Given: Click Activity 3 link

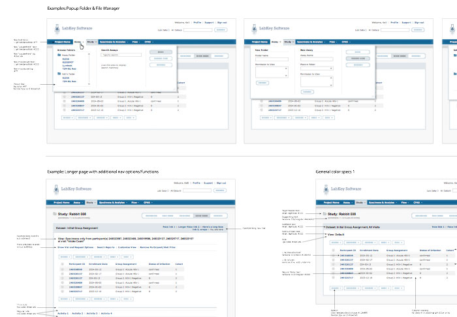Looking at the screenshot, I should click(92, 314).
